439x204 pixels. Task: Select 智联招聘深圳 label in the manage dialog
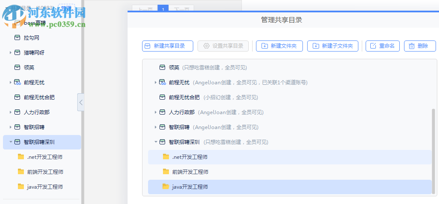pyautogui.click(x=184, y=142)
